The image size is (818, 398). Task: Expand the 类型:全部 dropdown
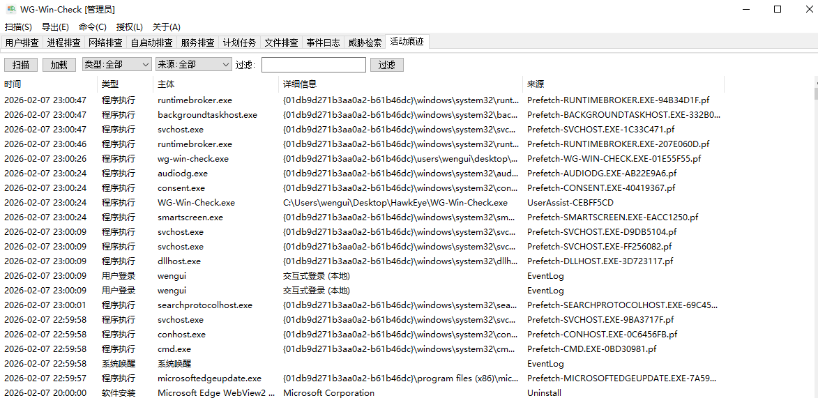coord(116,65)
